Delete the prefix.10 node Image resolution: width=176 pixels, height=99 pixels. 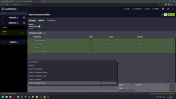pyautogui.click(x=173, y=51)
